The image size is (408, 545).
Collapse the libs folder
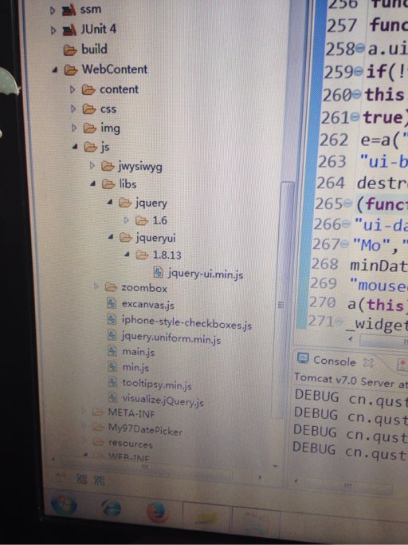tap(92, 184)
